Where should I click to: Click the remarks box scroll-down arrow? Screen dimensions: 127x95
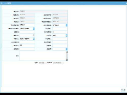(x=67, y=60)
